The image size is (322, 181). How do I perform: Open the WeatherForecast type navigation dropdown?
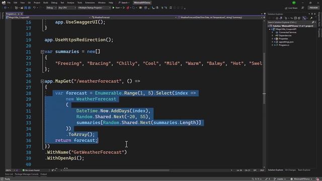tap(134, 18)
